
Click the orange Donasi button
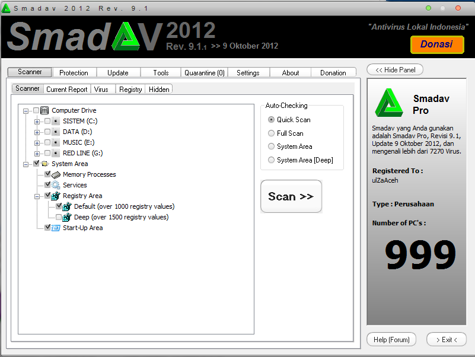[x=437, y=44]
